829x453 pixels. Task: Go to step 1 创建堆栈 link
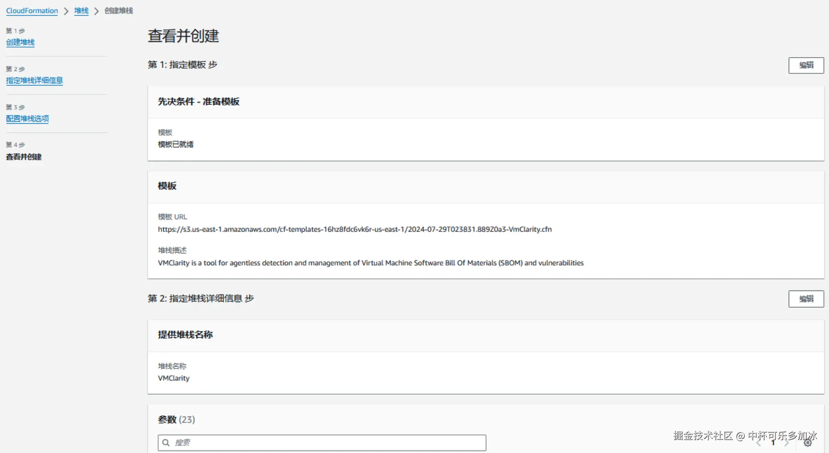coord(20,42)
